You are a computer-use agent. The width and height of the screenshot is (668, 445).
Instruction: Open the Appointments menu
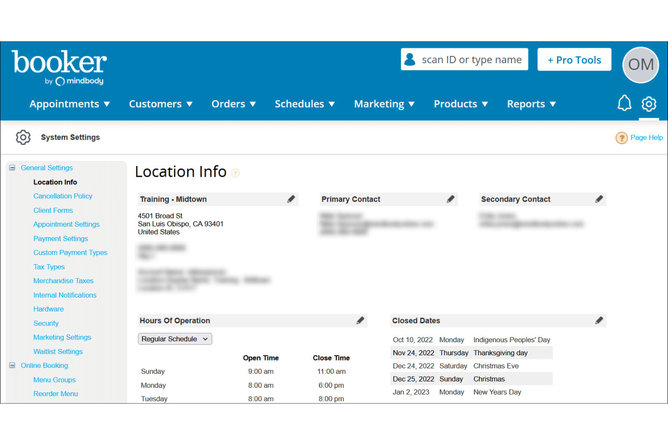70,104
